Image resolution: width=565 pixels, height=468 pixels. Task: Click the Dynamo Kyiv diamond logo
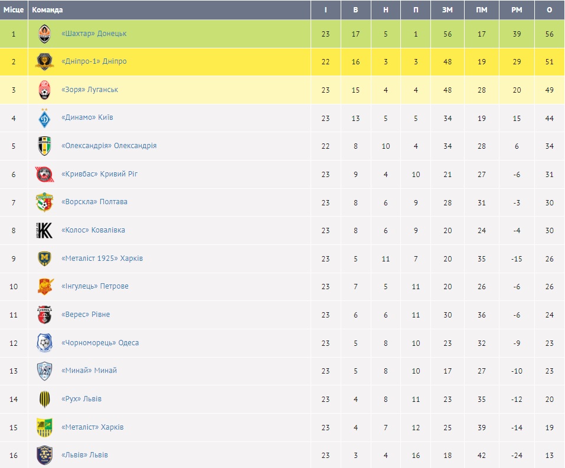[44, 118]
